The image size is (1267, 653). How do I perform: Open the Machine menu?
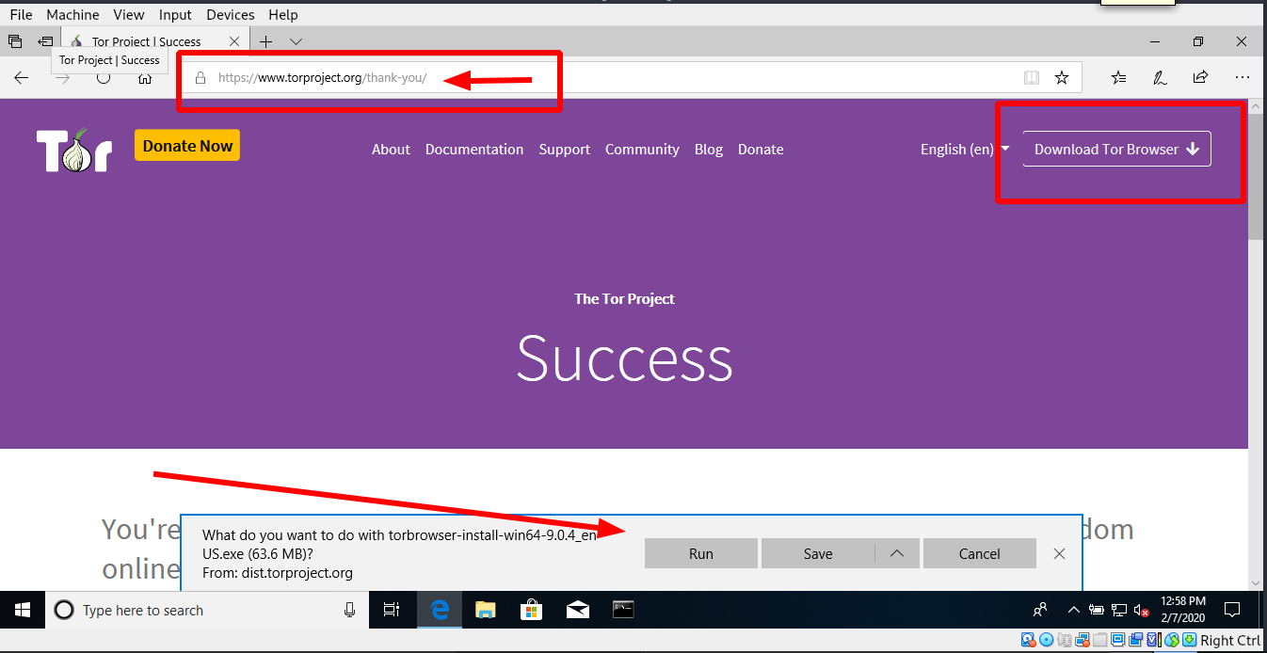pyautogui.click(x=72, y=15)
